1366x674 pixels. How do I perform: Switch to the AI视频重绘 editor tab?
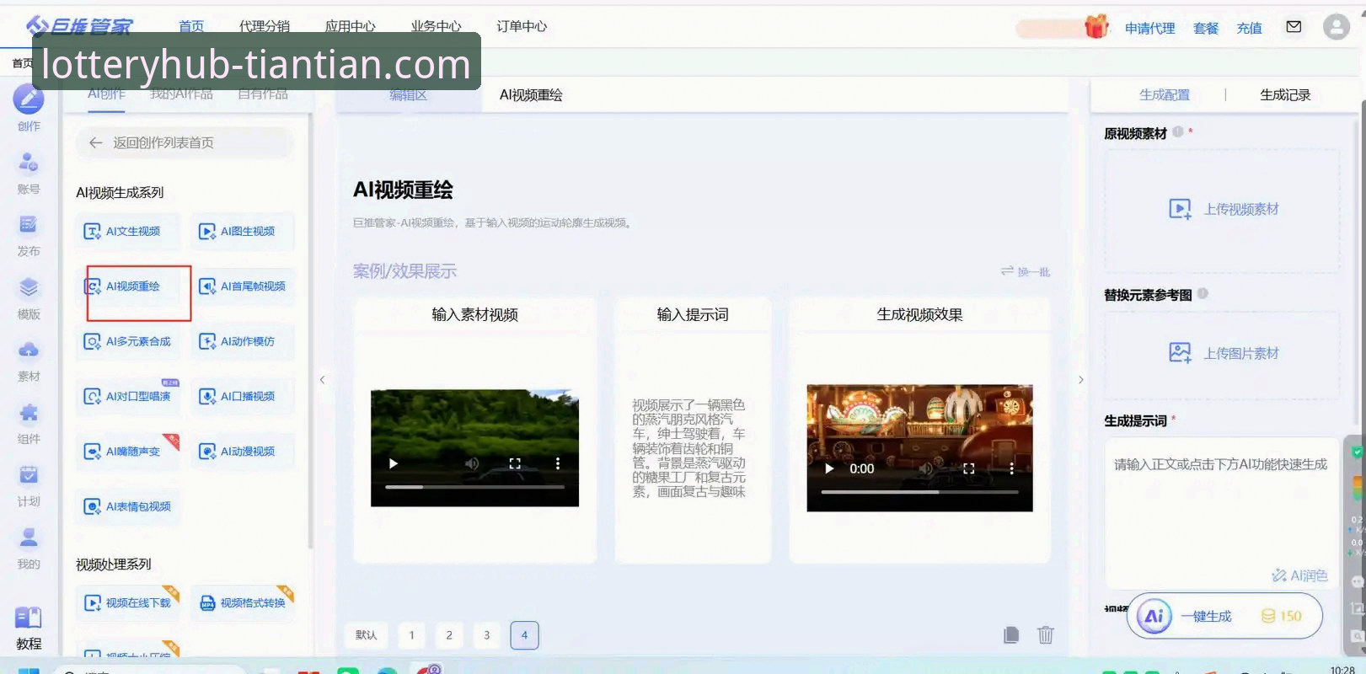click(x=531, y=95)
